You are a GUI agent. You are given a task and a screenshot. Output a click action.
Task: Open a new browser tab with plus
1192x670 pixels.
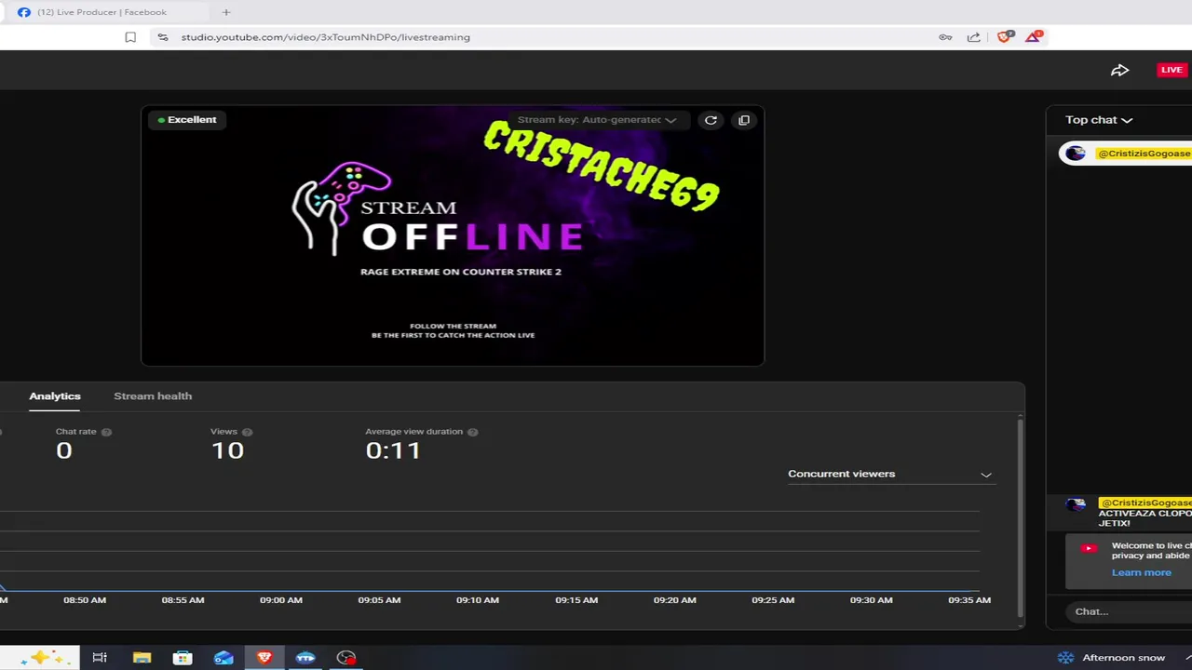(226, 12)
